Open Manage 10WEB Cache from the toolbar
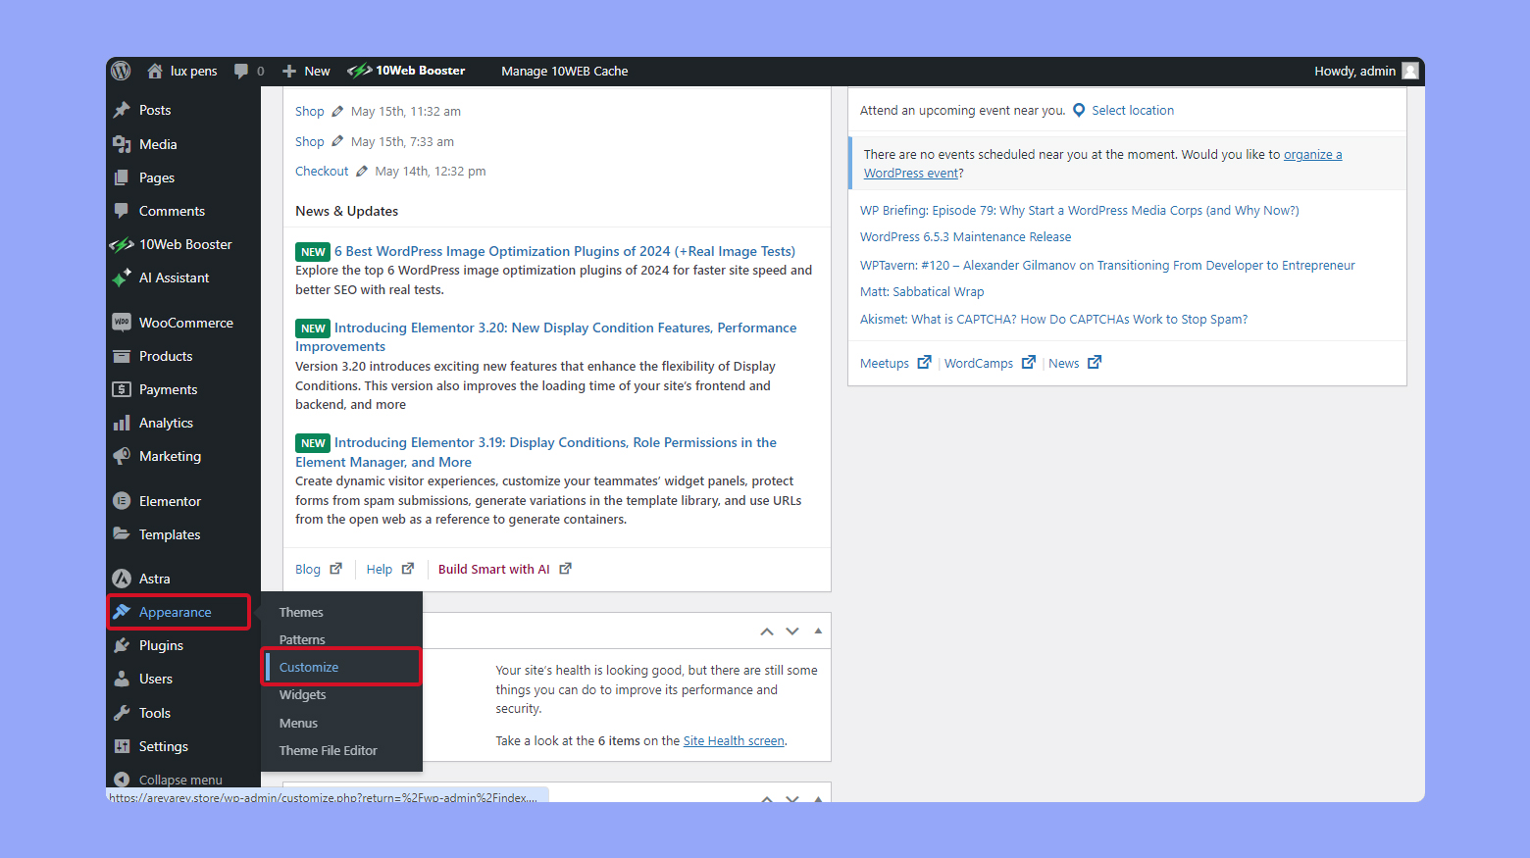The width and height of the screenshot is (1530, 858). (565, 71)
